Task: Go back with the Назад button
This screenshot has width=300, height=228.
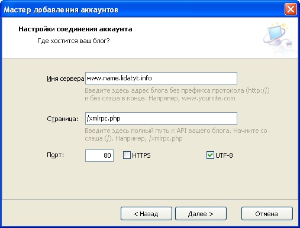Action: [146, 214]
